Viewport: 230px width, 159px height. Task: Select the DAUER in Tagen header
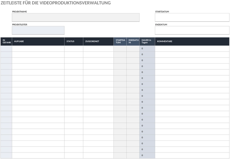click(147, 41)
